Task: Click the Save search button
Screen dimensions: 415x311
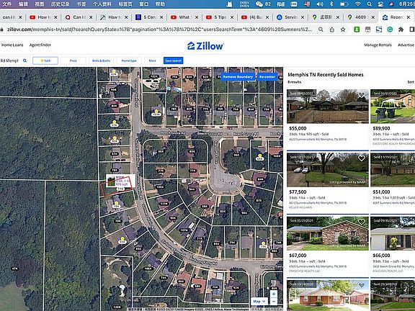Action: [x=174, y=60]
